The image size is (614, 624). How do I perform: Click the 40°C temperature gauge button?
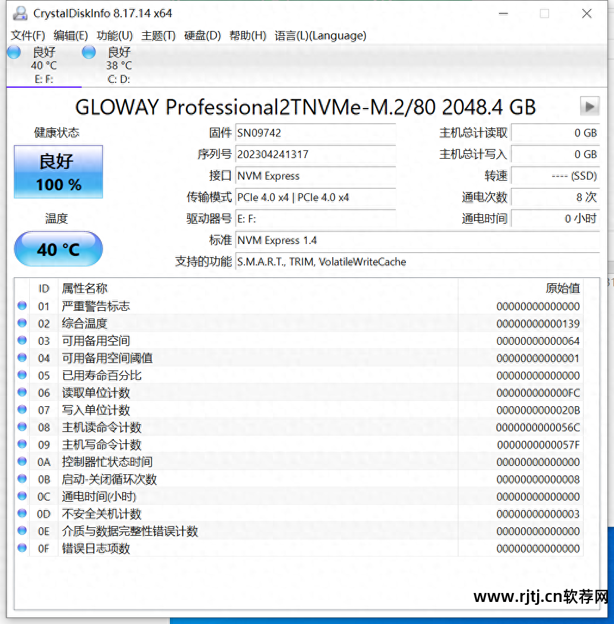(x=58, y=248)
